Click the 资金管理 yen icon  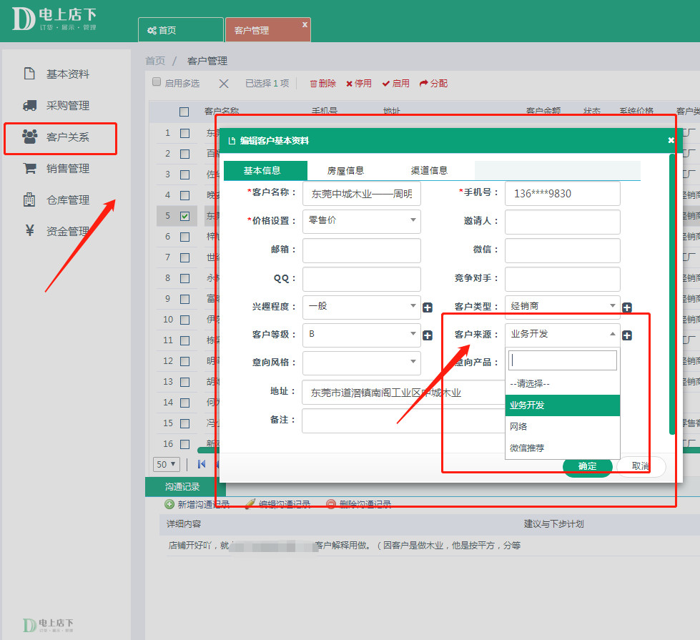click(29, 231)
